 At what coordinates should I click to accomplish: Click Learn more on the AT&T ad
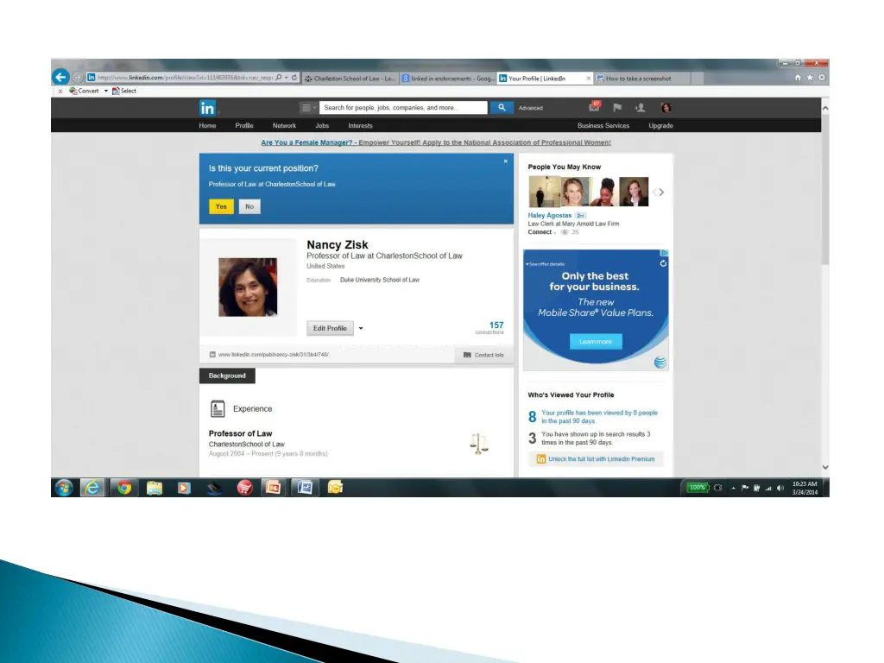pyautogui.click(x=596, y=341)
